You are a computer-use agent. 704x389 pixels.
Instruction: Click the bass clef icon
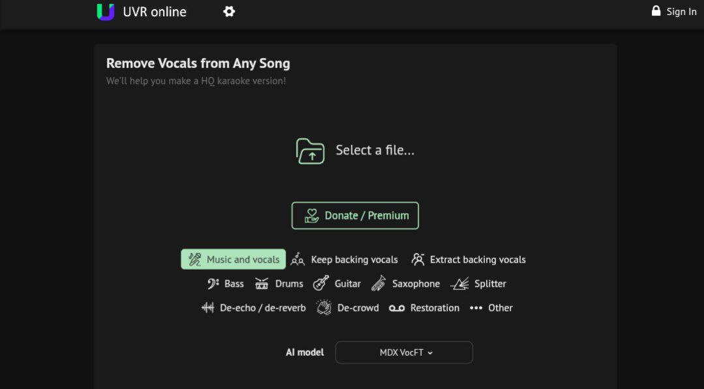[x=213, y=283]
